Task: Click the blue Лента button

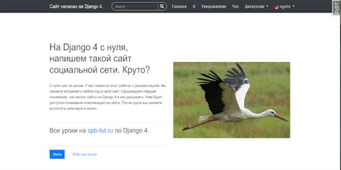Action: tap(57, 154)
